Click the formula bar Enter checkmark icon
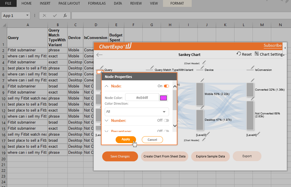Image resolution: width=291 pixels, height=187 pixels. click(55, 15)
